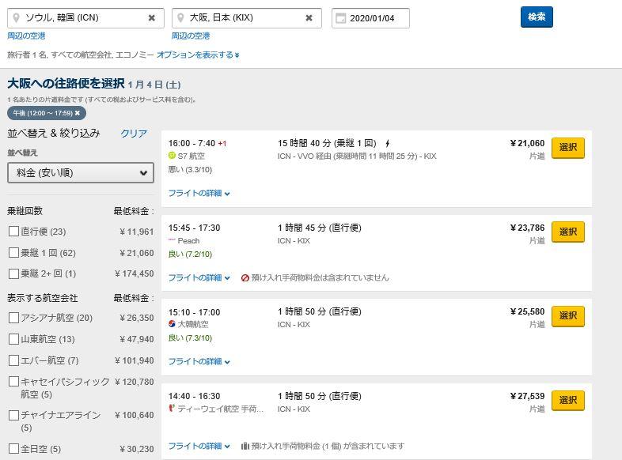Click the calendar icon in date field
Viewport: 622px width, 460px height.
tap(340, 18)
